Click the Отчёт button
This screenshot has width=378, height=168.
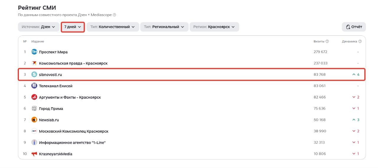click(x=354, y=27)
